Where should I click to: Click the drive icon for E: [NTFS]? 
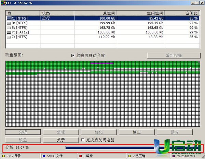tap(9, 28)
